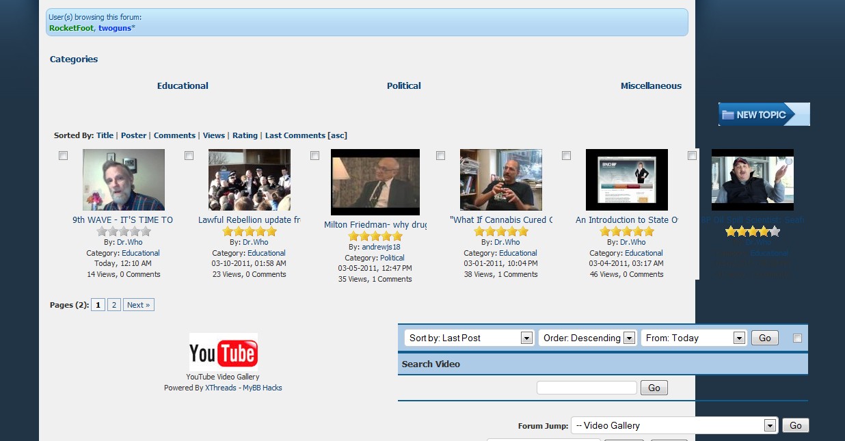
Task: Choose the Educational category
Action: click(183, 85)
